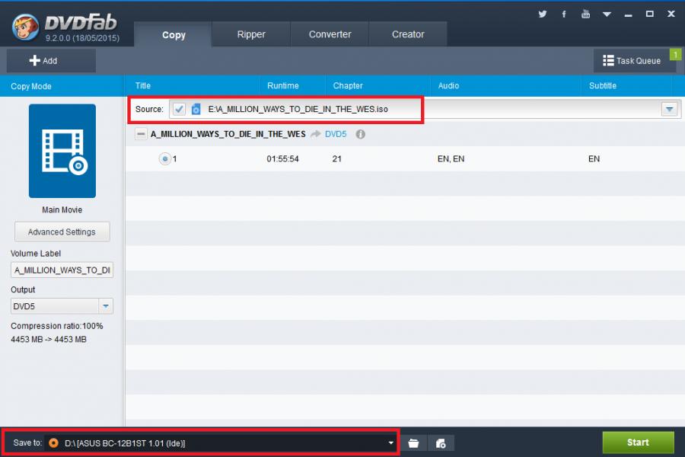Click the 4453 MB -> 4453 MB size text
Viewport: 685px width, 457px height.
coord(49,340)
